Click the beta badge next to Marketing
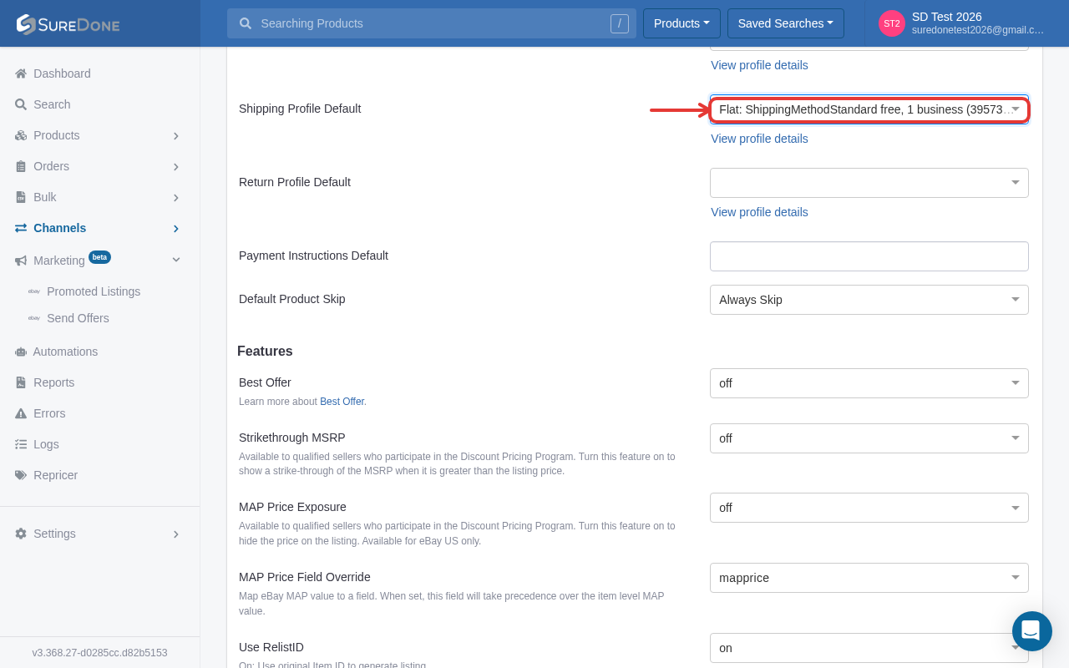 click(99, 257)
